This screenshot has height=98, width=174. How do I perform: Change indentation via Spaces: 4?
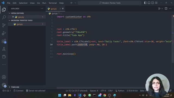(94, 91)
